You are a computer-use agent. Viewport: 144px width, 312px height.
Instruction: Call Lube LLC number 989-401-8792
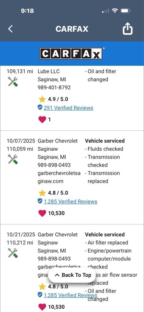54,87
